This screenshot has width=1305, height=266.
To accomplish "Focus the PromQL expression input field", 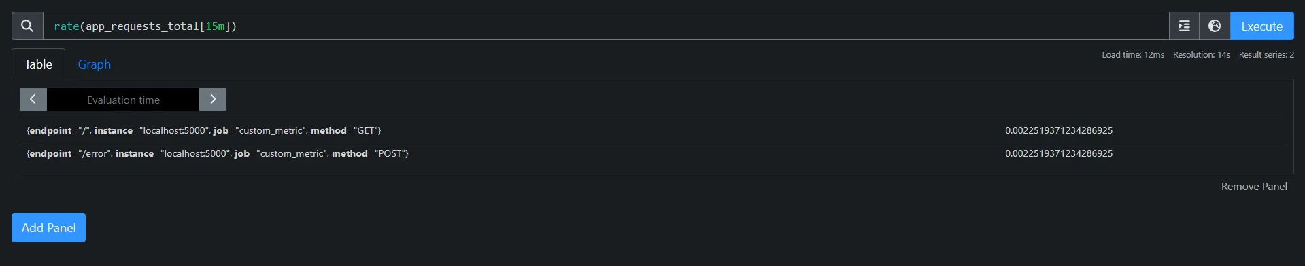I will [606, 26].
